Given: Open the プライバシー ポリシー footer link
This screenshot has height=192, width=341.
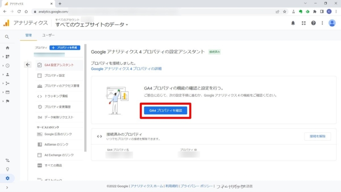Looking at the screenshot, I should (x=197, y=186).
